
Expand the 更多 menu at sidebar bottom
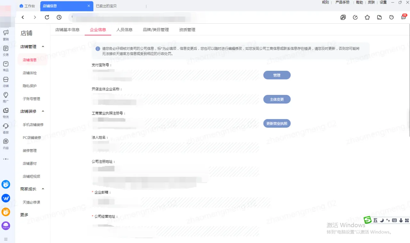24,215
